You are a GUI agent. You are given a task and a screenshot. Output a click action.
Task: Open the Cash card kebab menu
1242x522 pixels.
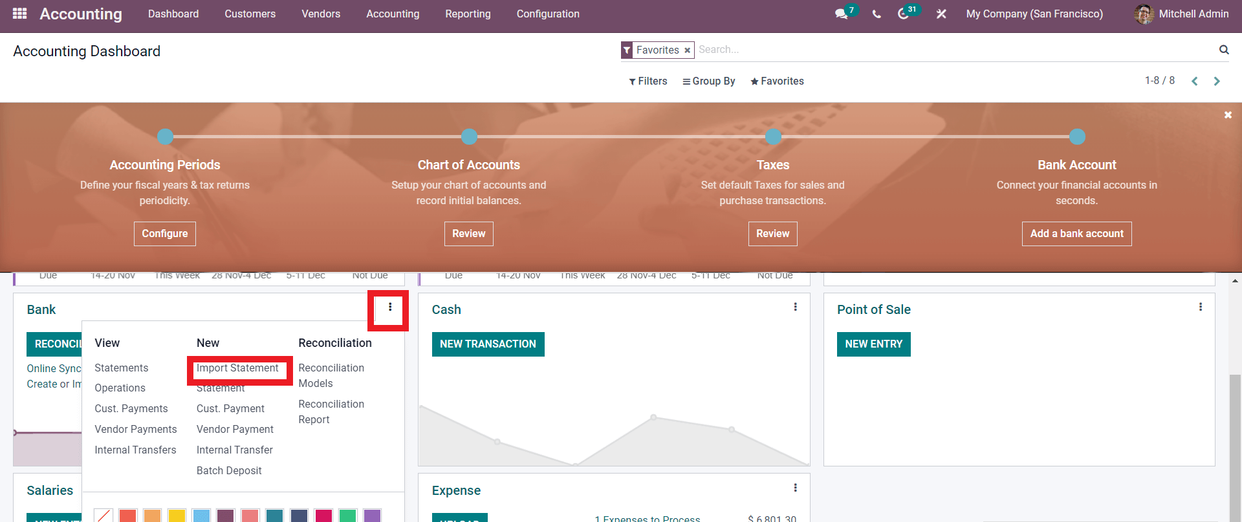tap(795, 308)
